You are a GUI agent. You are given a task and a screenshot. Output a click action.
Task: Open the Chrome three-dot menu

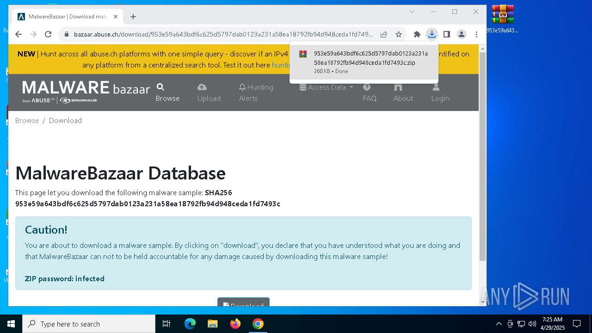[476, 34]
